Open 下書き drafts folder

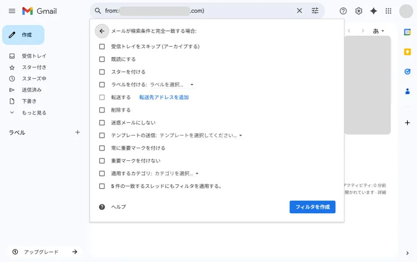29,101
